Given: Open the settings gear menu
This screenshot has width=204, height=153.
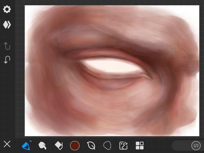Looking at the screenshot, I should click(x=7, y=9).
